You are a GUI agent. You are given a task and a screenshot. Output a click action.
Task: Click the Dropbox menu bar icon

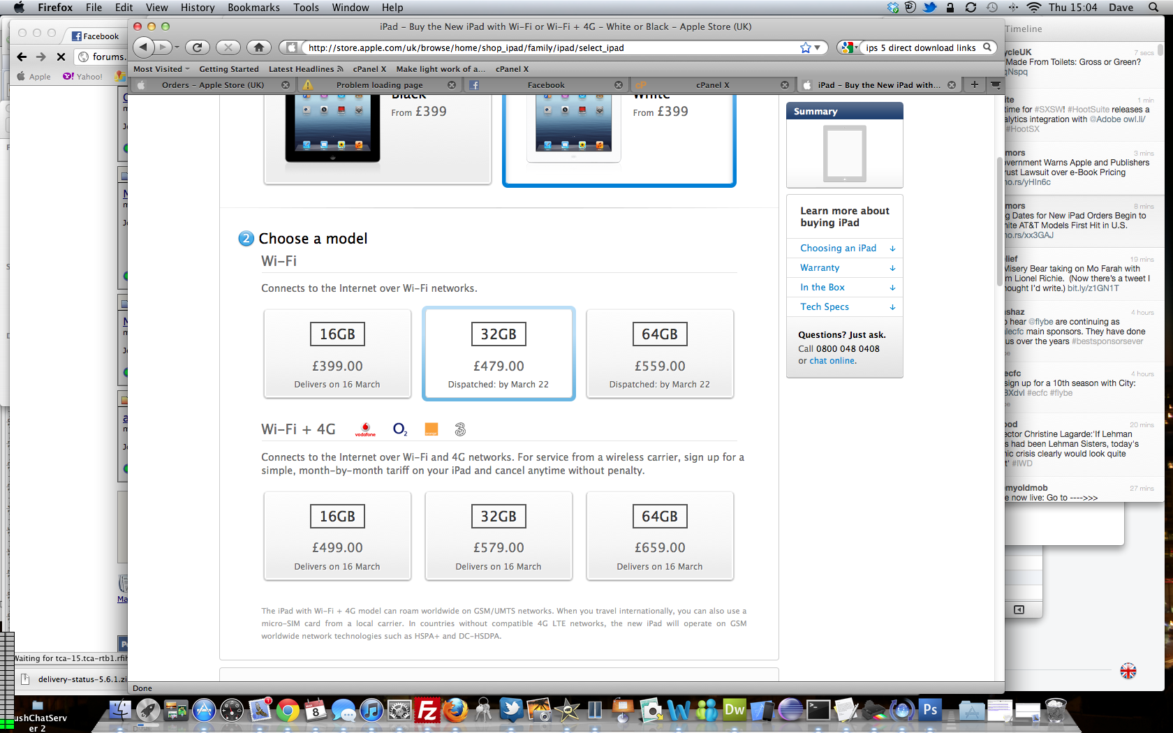point(893,8)
